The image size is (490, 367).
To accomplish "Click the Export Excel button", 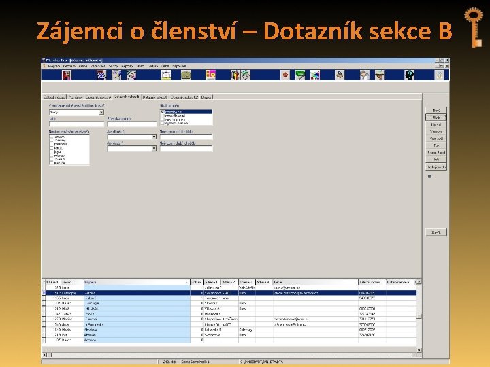I will pyautogui.click(x=436, y=153).
